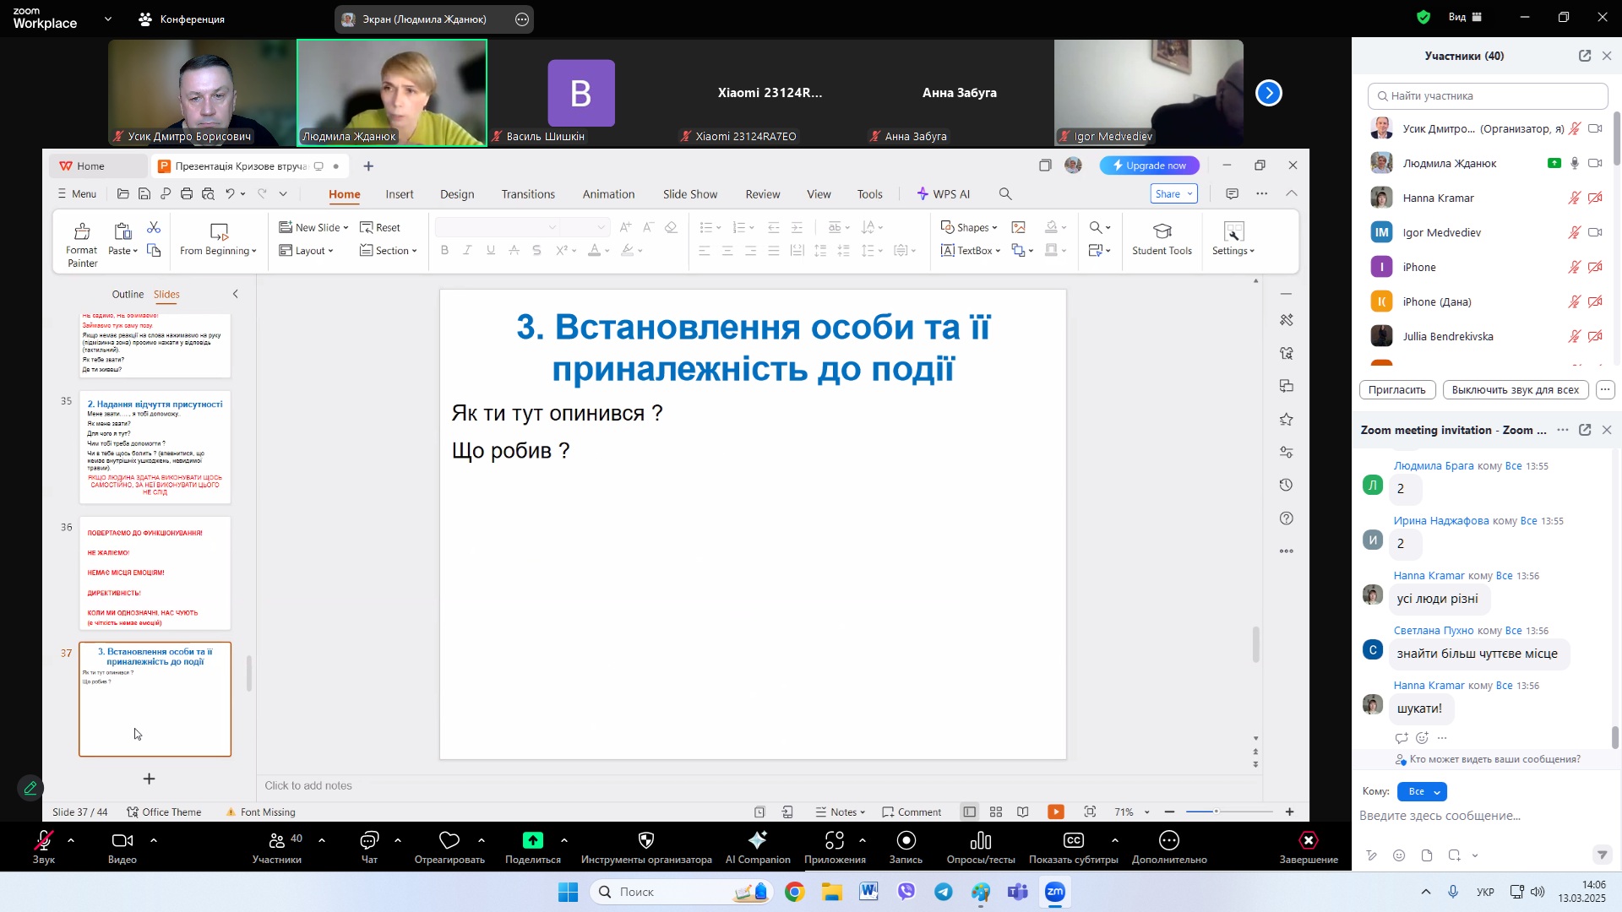Toggle Notes pane in status bar
The height and width of the screenshot is (912, 1622).
pyautogui.click(x=840, y=812)
